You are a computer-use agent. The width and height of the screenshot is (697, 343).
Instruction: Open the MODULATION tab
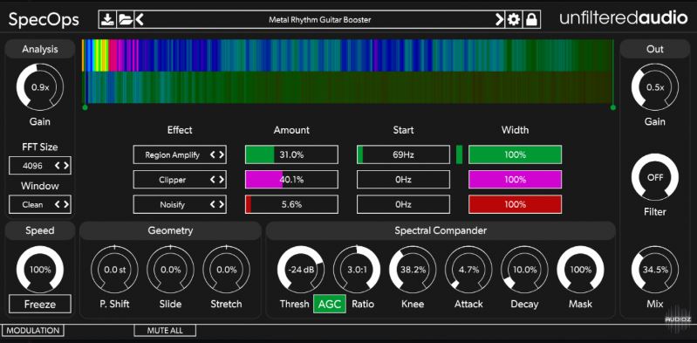[33, 331]
